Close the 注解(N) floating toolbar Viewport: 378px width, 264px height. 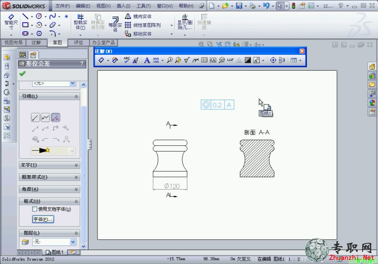[302, 51]
